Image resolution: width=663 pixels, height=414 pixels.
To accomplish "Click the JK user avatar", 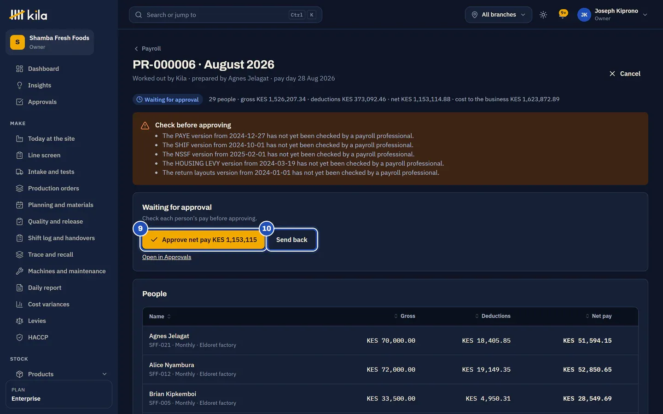I will 584,15.
